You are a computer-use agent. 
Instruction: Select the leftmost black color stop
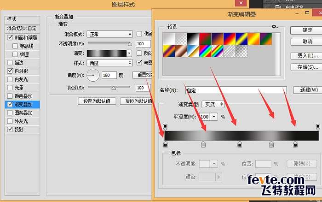point(166,144)
